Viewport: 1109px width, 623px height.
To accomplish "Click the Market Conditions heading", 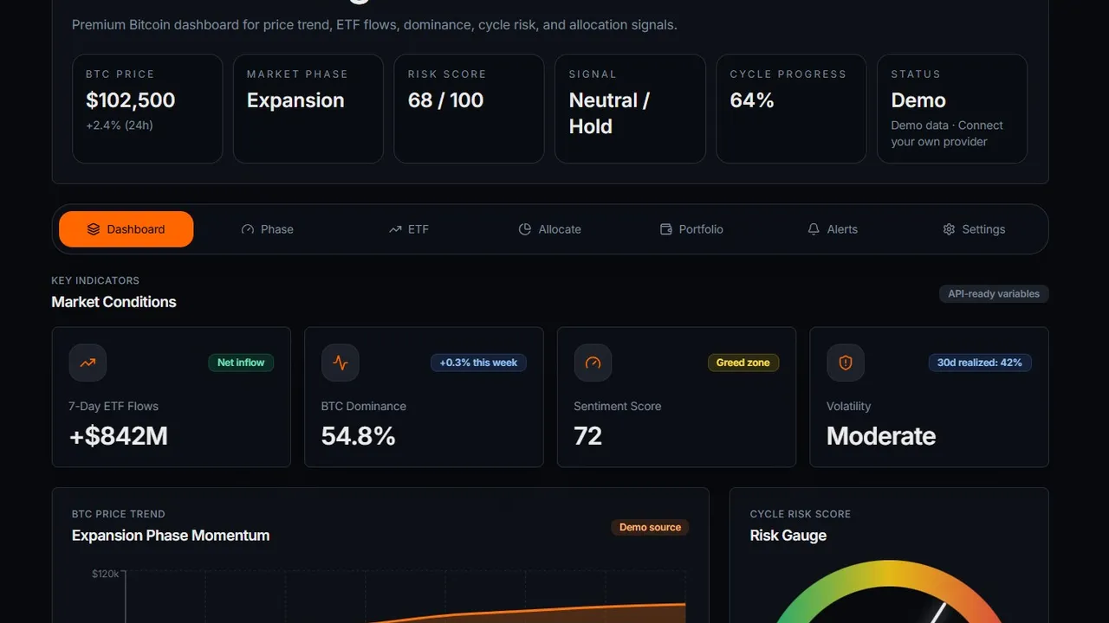I will tap(113, 302).
